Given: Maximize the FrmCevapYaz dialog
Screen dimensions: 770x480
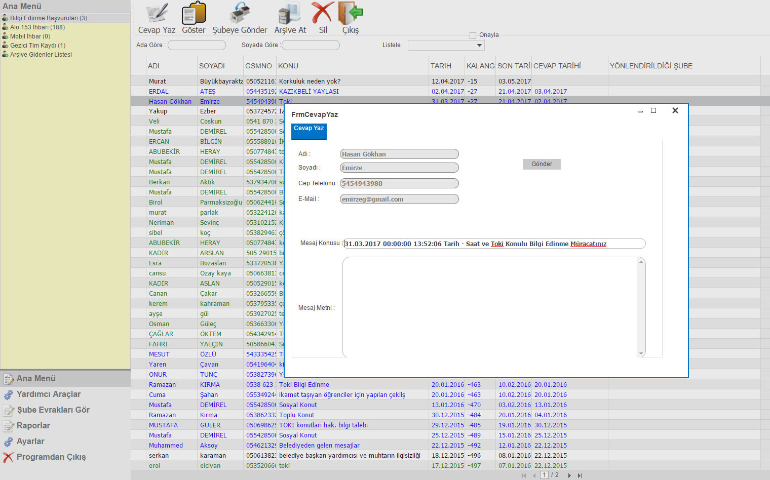Looking at the screenshot, I should pos(653,110).
